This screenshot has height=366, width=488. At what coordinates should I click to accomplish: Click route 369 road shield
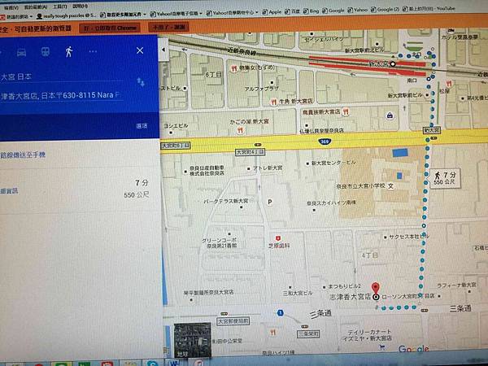[x=324, y=142]
